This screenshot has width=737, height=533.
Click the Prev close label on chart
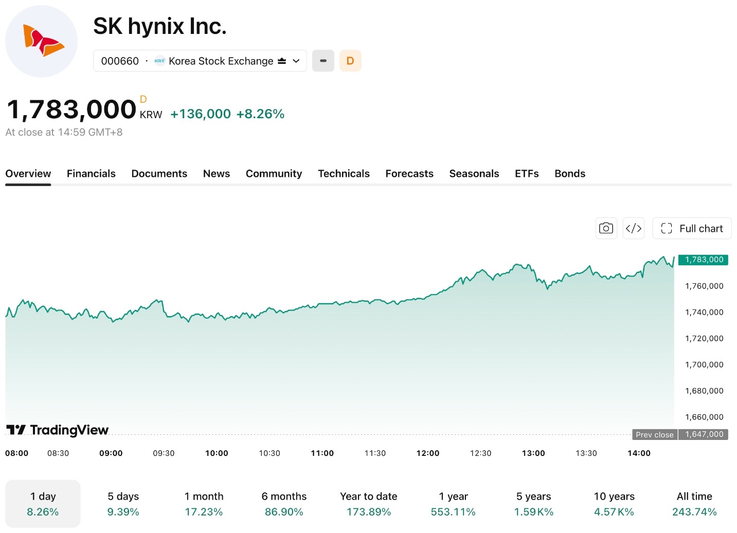pyautogui.click(x=655, y=434)
